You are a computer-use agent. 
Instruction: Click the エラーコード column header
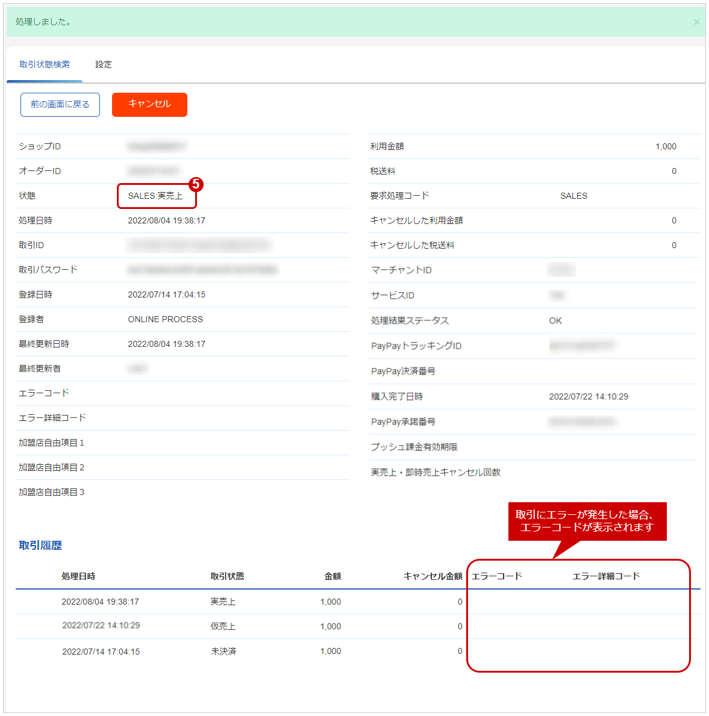click(x=498, y=576)
